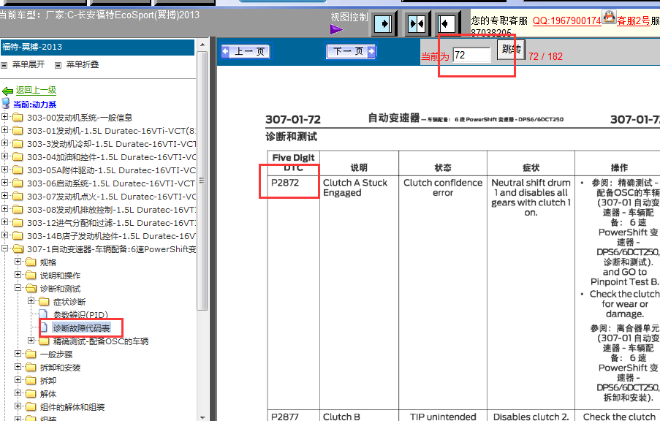
Task: Click the left tree vertical scrollbar thumb
Action: (x=202, y=181)
